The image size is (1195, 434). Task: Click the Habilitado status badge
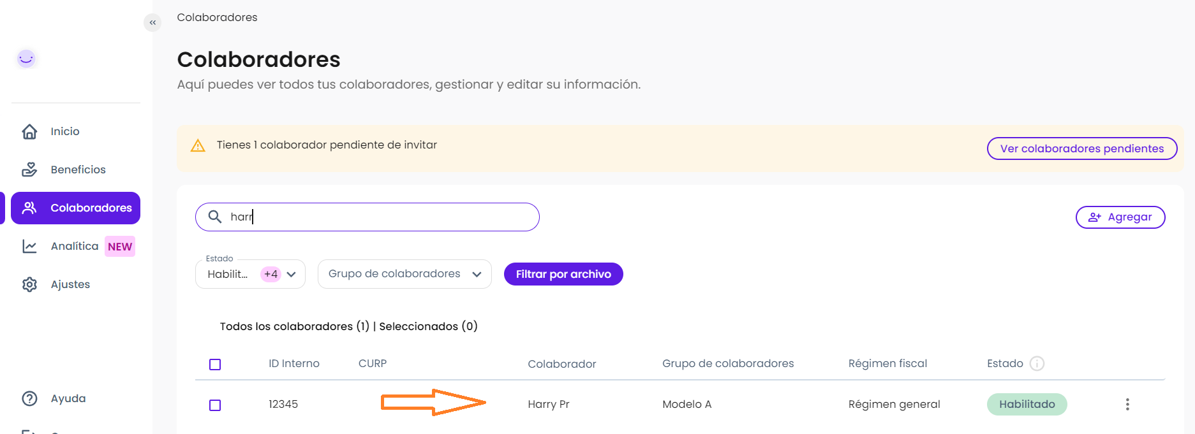point(1027,404)
